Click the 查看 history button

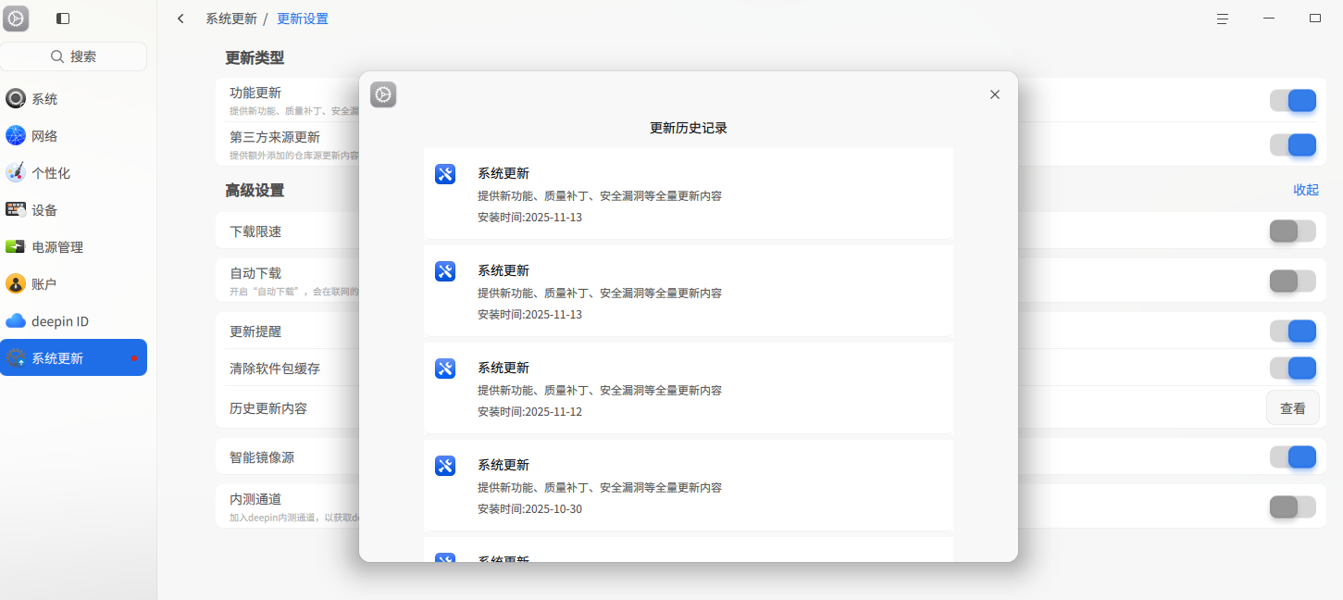coord(1292,407)
